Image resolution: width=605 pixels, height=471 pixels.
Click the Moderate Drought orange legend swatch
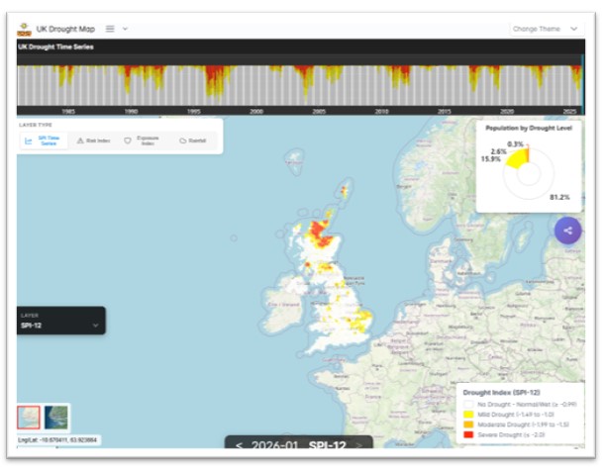click(x=468, y=424)
